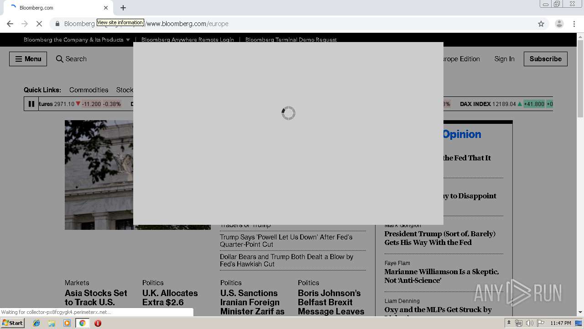Image resolution: width=584 pixels, height=329 pixels.
Task: Click the Chrome taskbar icon
Action: 82,323
